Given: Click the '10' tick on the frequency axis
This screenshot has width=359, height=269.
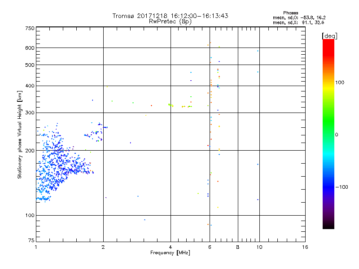Looking at the screenshot, I should point(259,247).
